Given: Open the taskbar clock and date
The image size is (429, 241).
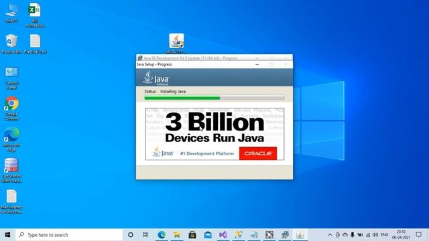Looking at the screenshot, I should point(401,235).
